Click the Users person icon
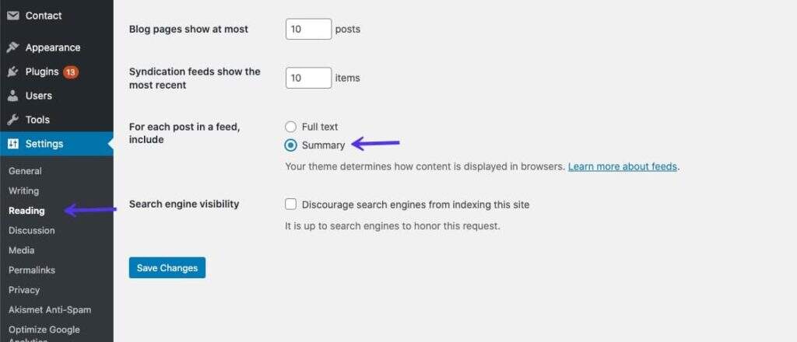 [13, 96]
